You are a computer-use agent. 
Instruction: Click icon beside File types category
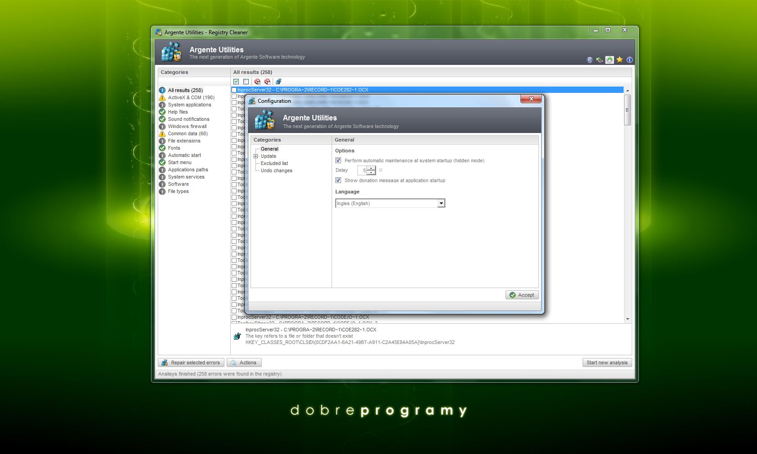(x=162, y=191)
